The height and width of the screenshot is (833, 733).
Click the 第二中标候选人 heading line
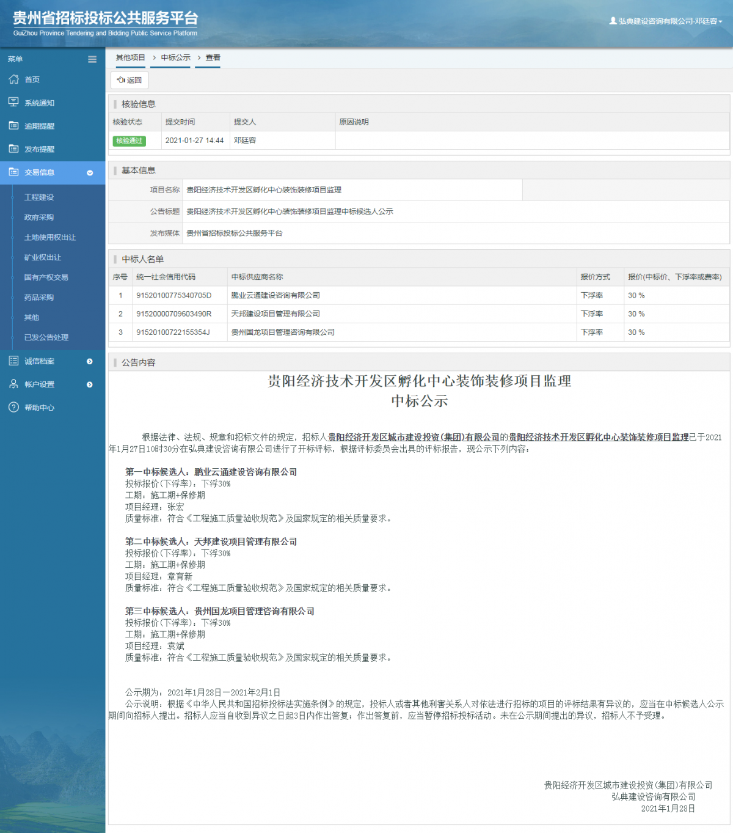[211, 541]
